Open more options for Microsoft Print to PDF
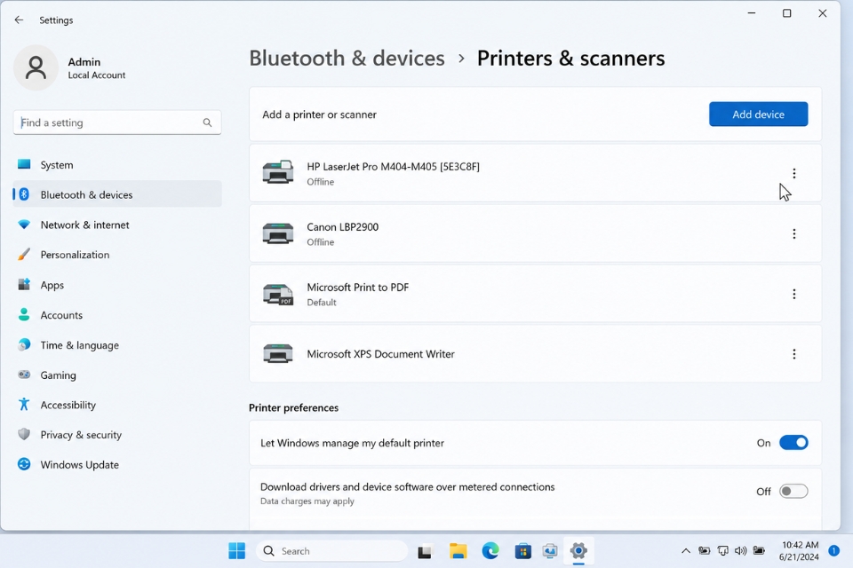Image resolution: width=853 pixels, height=568 pixels. click(x=794, y=294)
